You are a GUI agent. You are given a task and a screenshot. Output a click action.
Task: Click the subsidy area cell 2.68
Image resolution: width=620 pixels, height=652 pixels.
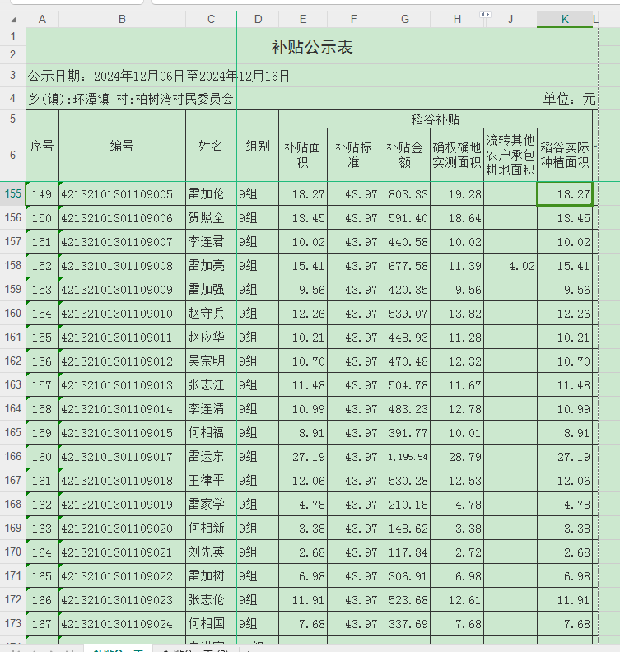tap(303, 552)
